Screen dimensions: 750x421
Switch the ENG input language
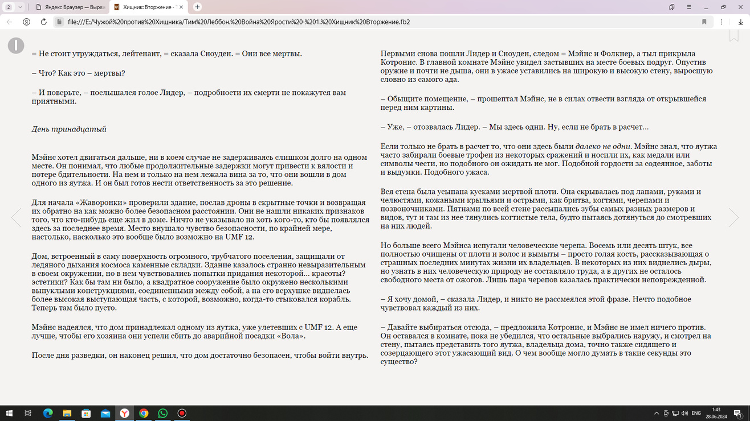tap(696, 413)
